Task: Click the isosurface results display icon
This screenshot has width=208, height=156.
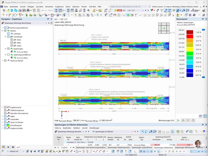Action: 128,15
